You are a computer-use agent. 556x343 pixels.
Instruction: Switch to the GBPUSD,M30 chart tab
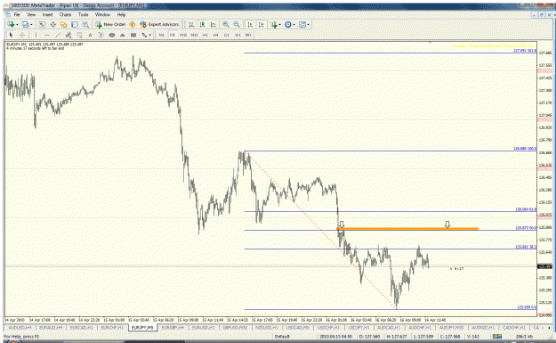point(235,327)
